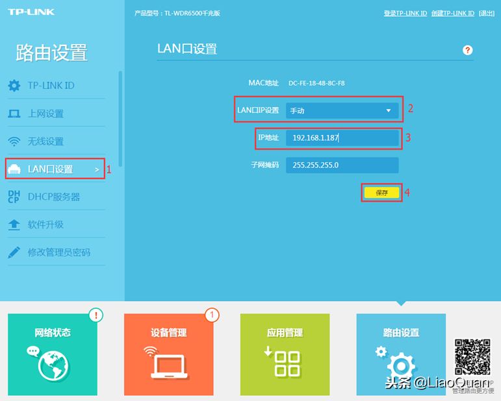Screen dimensions: 501x401
Task: Click the exclamation badge on 网络状态
Action: pos(96,315)
